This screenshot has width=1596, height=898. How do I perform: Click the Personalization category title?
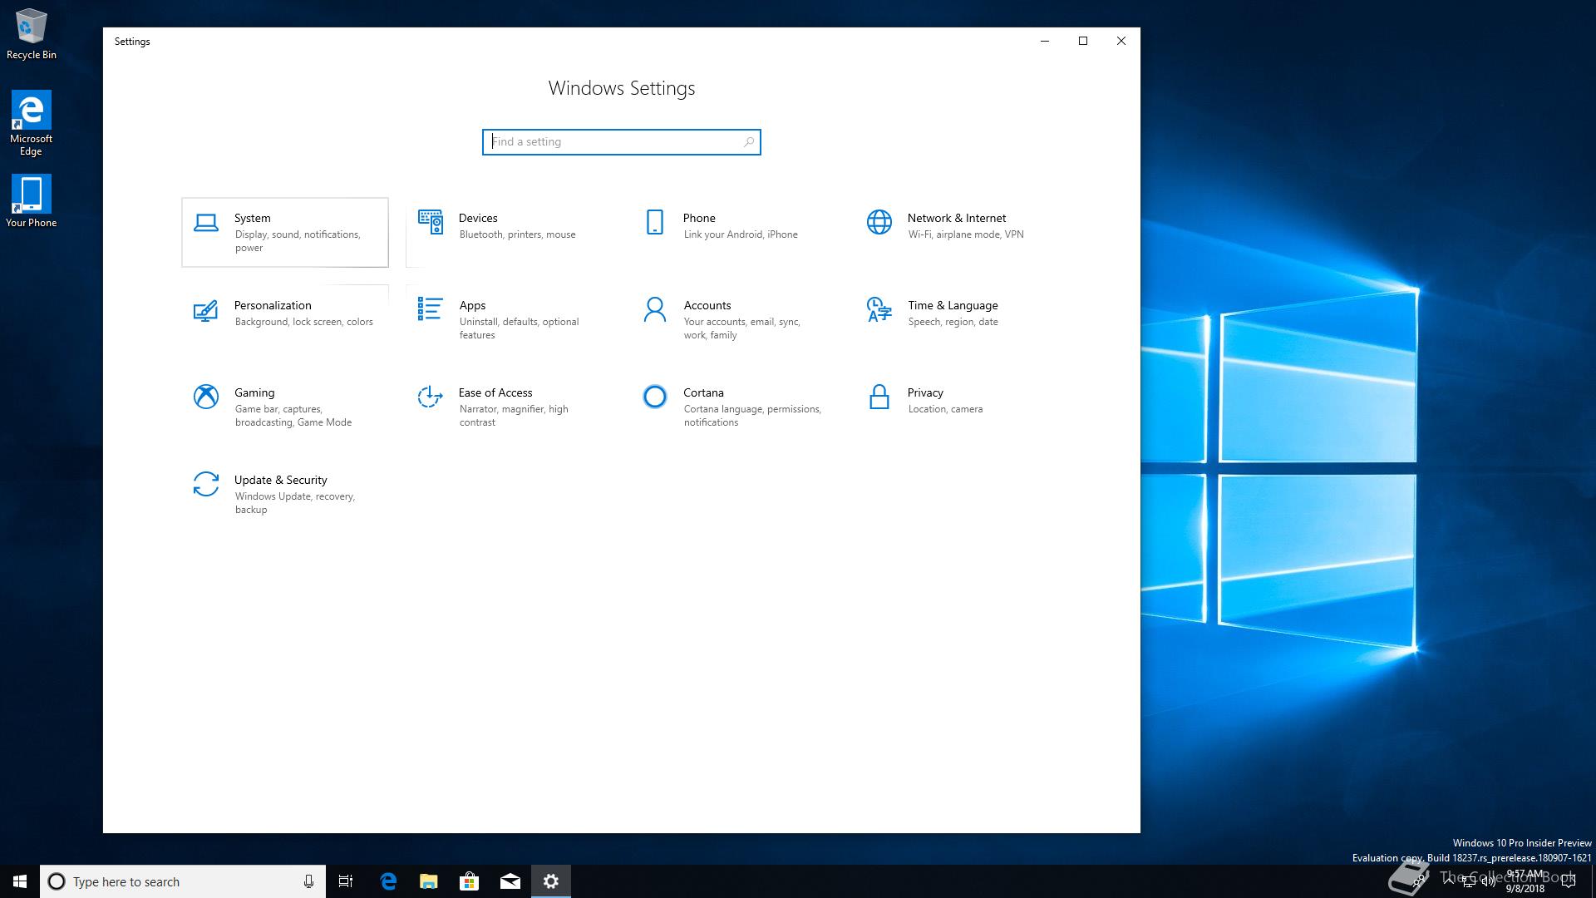273,305
